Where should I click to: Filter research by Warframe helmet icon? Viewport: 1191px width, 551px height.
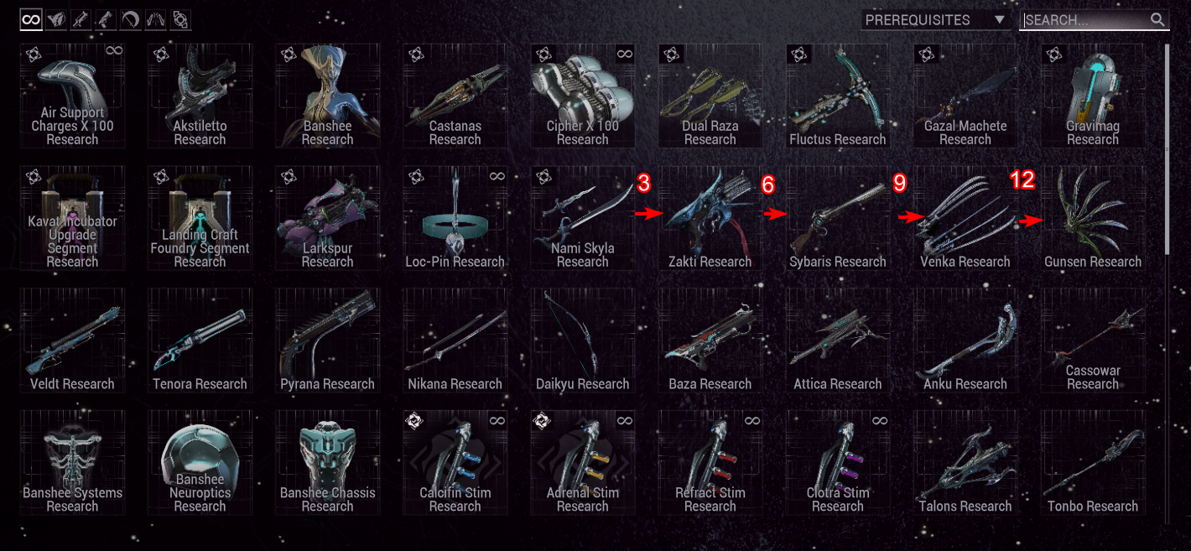click(56, 19)
